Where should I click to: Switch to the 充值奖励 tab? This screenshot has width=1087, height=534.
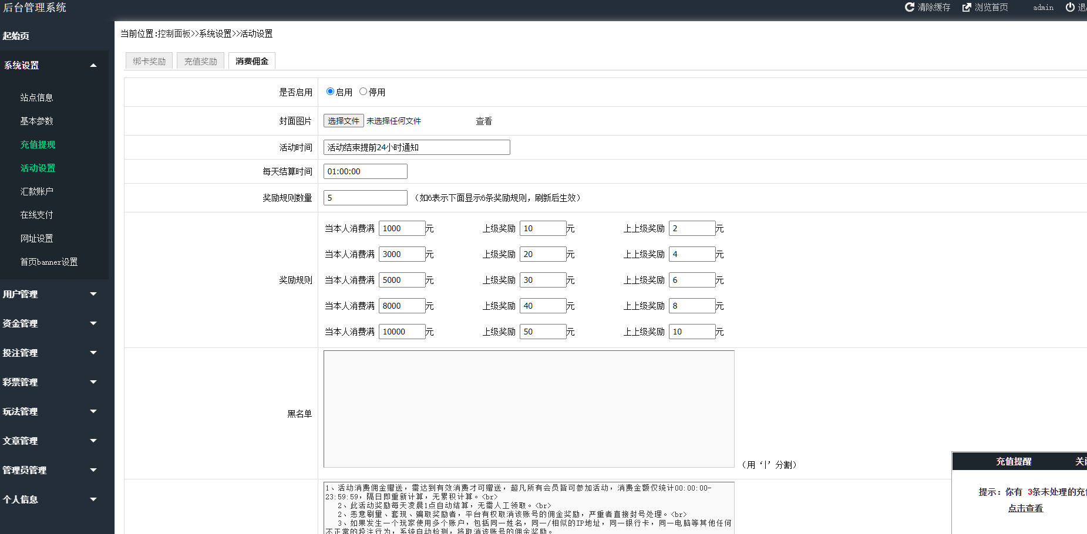pos(200,61)
